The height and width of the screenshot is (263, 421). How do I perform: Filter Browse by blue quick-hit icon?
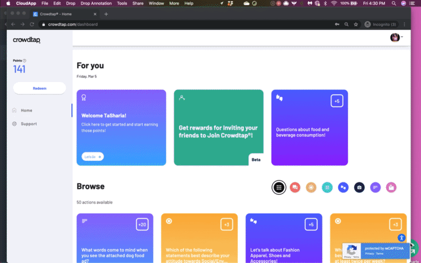pos(343,187)
